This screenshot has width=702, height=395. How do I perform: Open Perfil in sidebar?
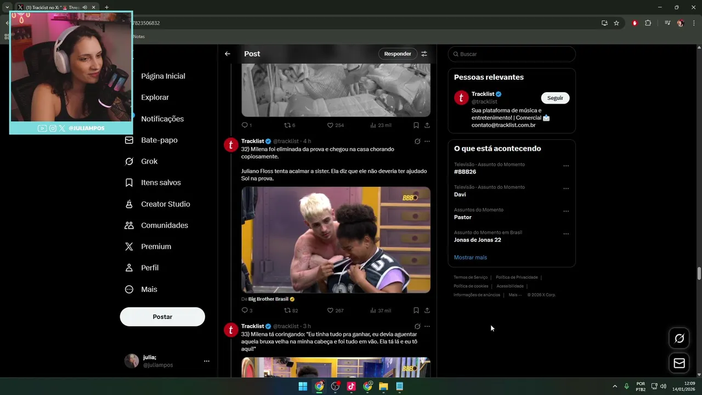(x=143, y=268)
